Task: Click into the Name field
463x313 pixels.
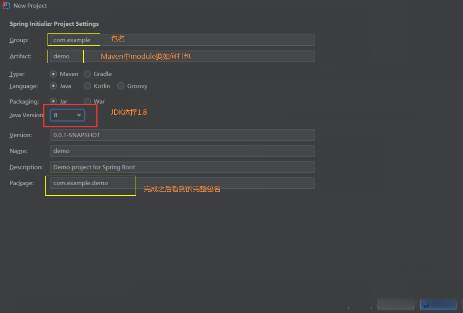Action: click(x=182, y=151)
